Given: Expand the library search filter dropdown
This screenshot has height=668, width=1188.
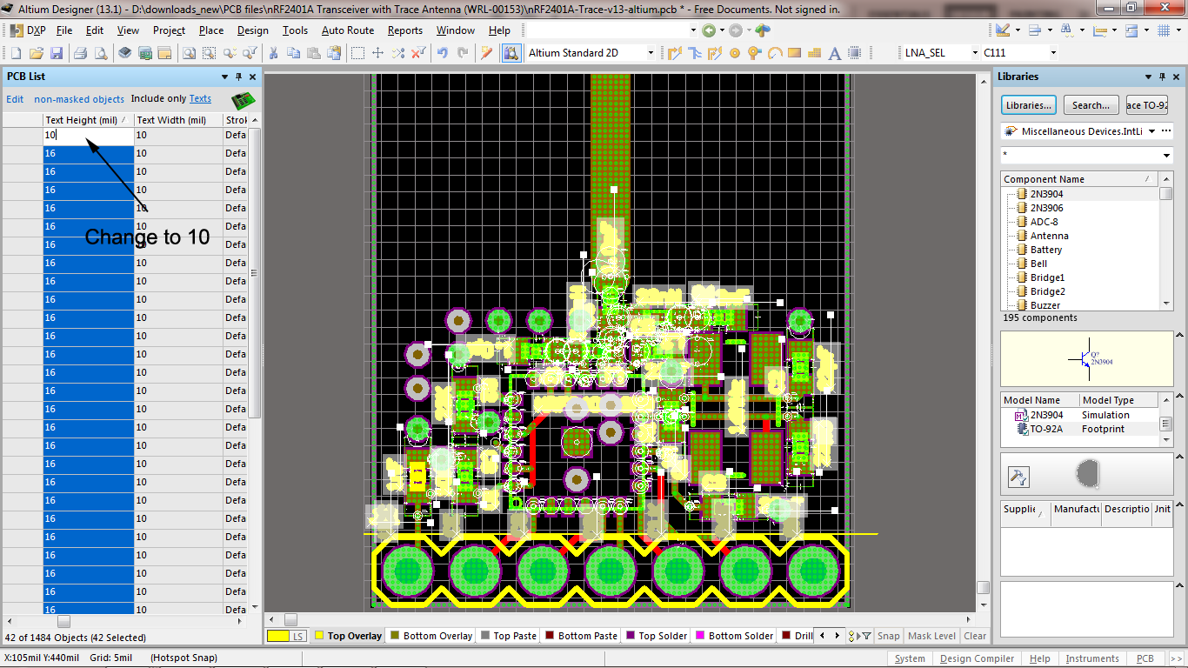Looking at the screenshot, I should point(1167,156).
